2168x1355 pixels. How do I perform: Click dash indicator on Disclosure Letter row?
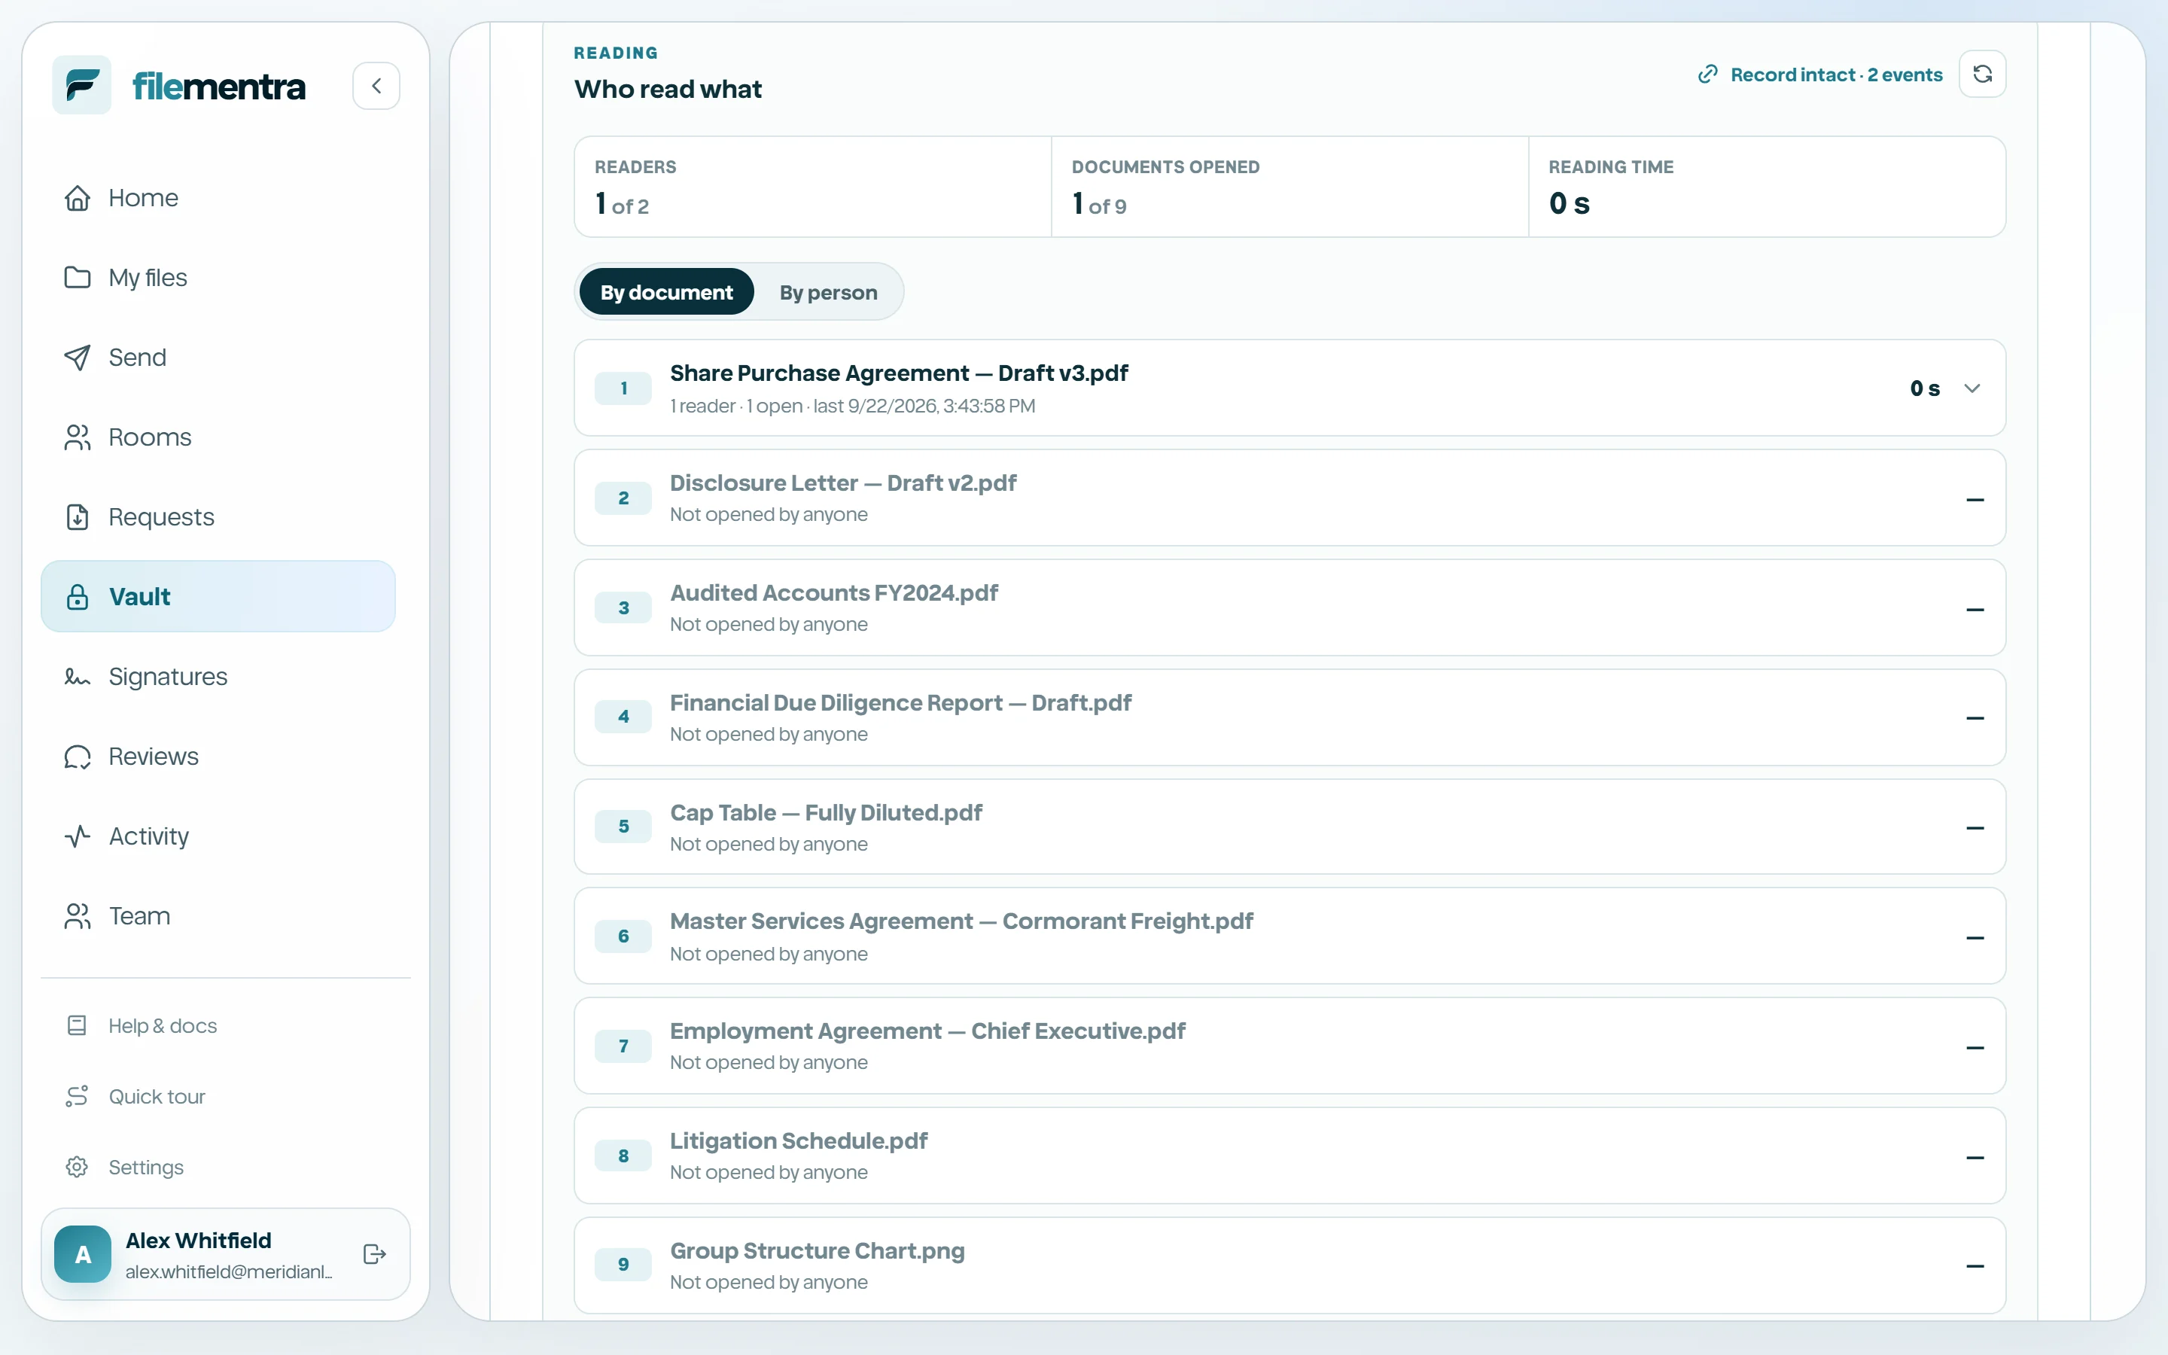(1975, 499)
